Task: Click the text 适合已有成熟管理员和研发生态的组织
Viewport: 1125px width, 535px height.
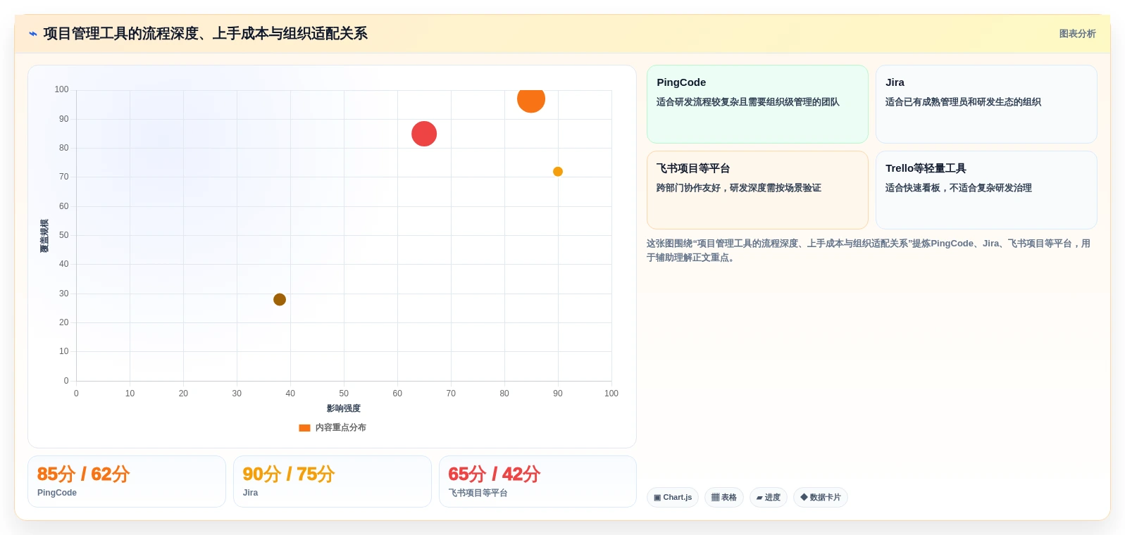Action: pyautogui.click(x=963, y=102)
